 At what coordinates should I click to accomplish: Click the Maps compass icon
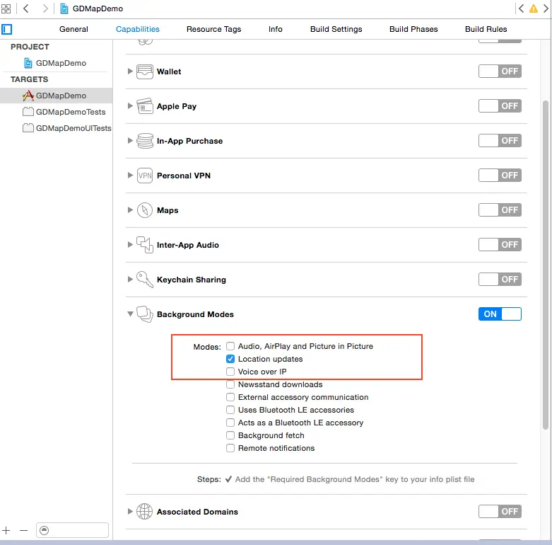(145, 210)
